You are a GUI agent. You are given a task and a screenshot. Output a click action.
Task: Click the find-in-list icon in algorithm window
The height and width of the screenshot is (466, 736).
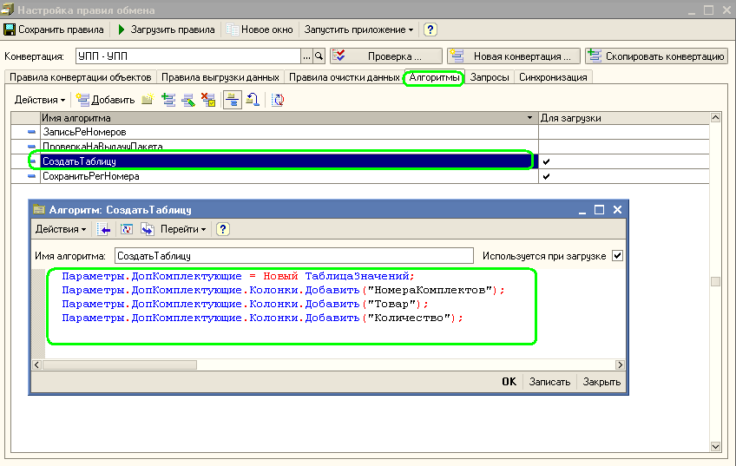coord(104,229)
